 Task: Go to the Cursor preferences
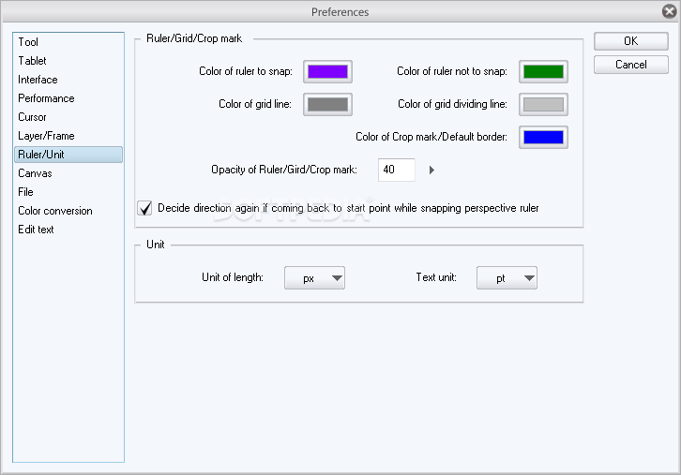68,117
